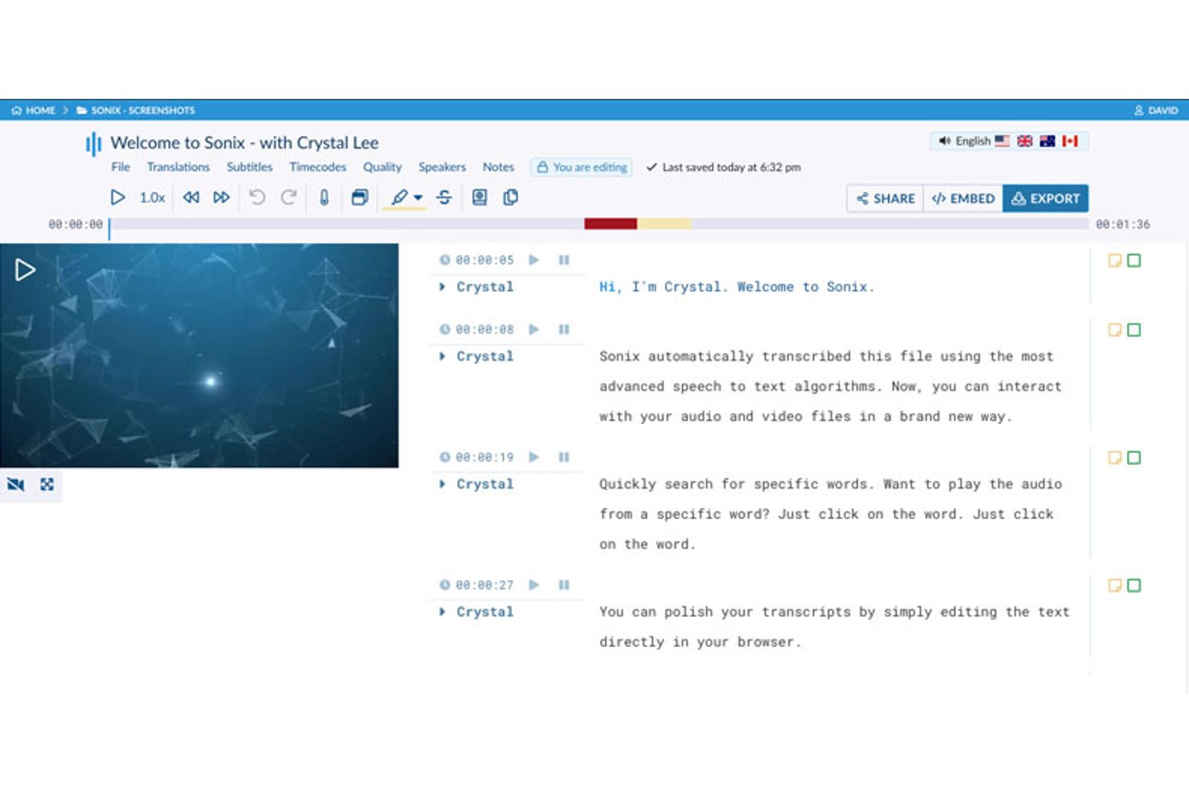Click the EMBED button

962,198
